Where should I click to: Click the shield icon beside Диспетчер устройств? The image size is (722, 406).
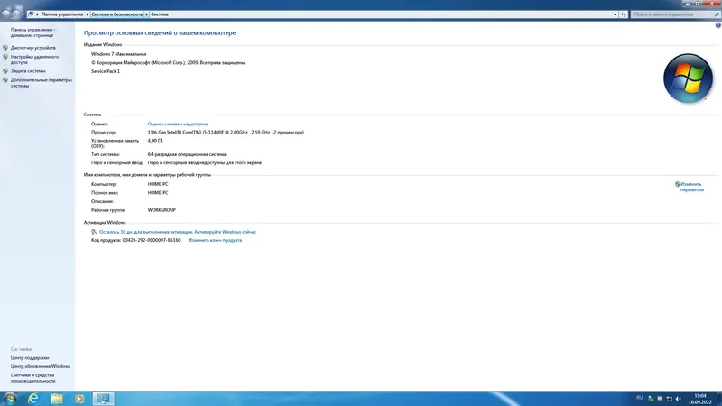pyautogui.click(x=5, y=48)
